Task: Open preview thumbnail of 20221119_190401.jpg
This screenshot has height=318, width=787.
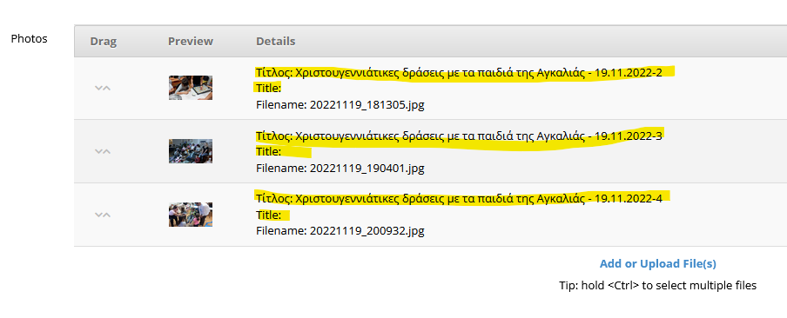Action: click(191, 150)
